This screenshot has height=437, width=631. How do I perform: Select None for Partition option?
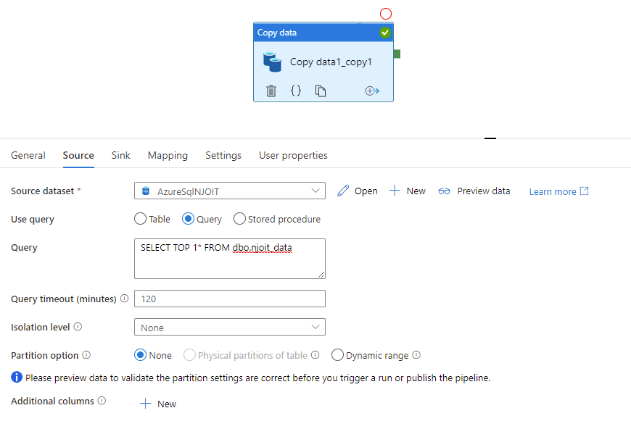140,355
